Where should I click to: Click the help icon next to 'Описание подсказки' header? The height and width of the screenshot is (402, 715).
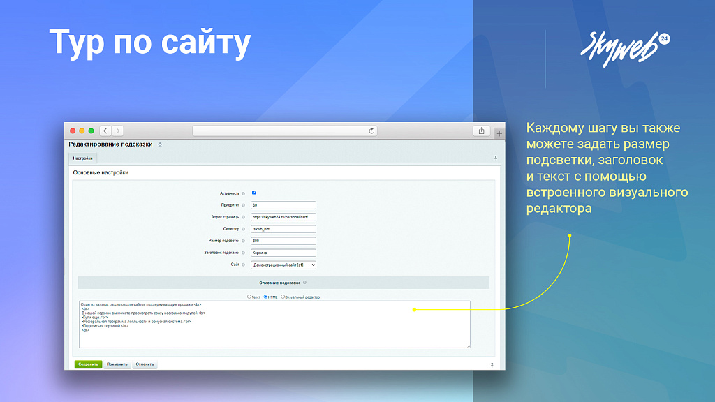(306, 283)
